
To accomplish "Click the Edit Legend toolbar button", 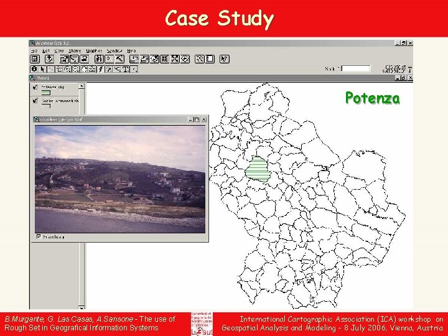I will 74,59.
